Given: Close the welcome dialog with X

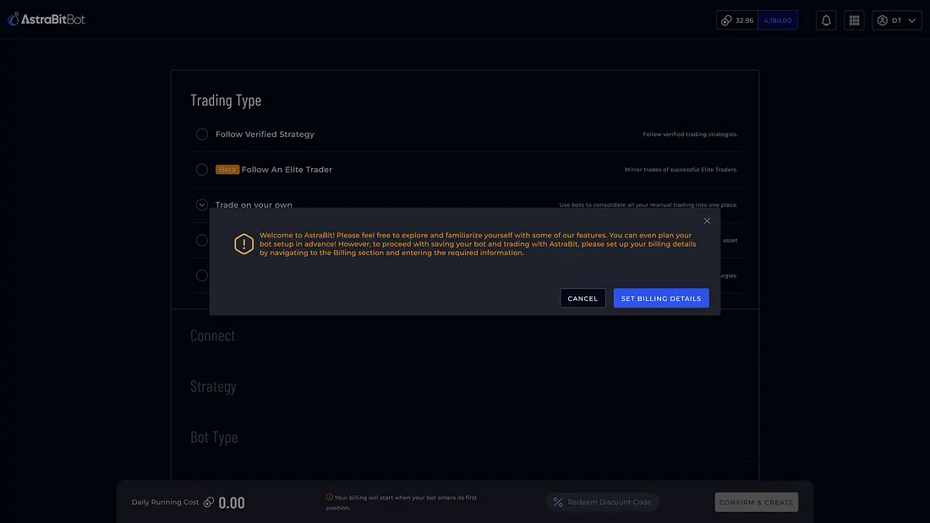Looking at the screenshot, I should coord(707,221).
